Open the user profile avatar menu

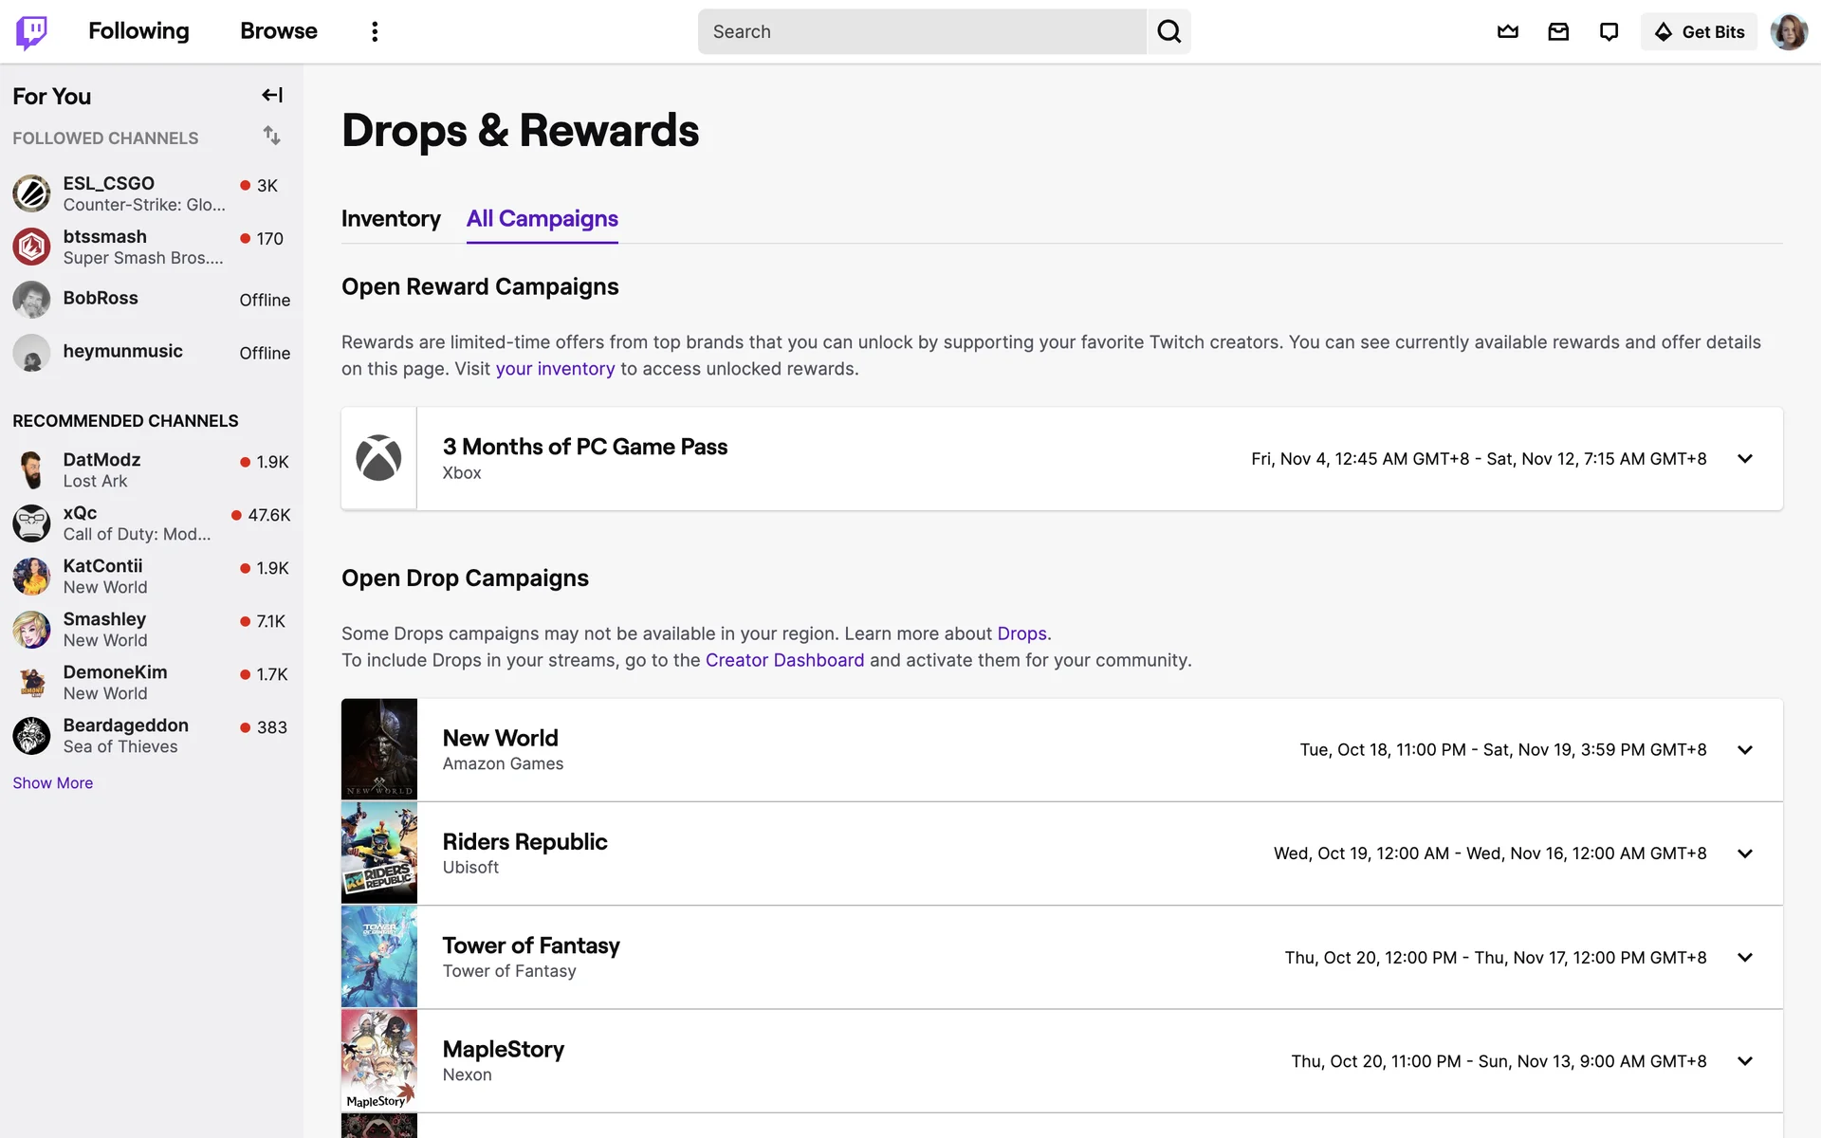pos(1788,31)
